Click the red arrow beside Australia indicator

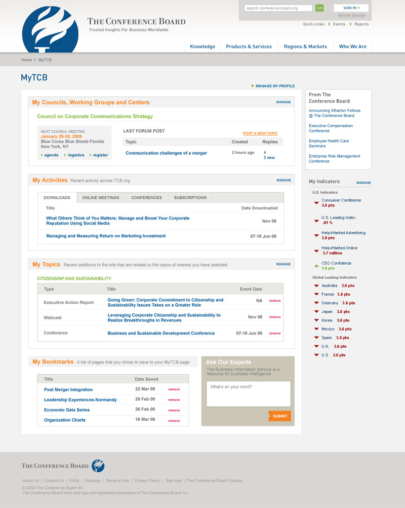(x=316, y=286)
